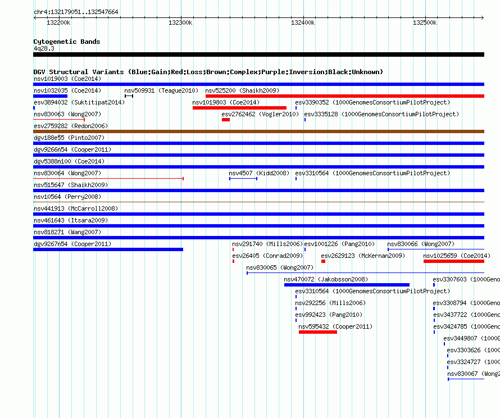Open variant esv3335128 label

coord(381,114)
